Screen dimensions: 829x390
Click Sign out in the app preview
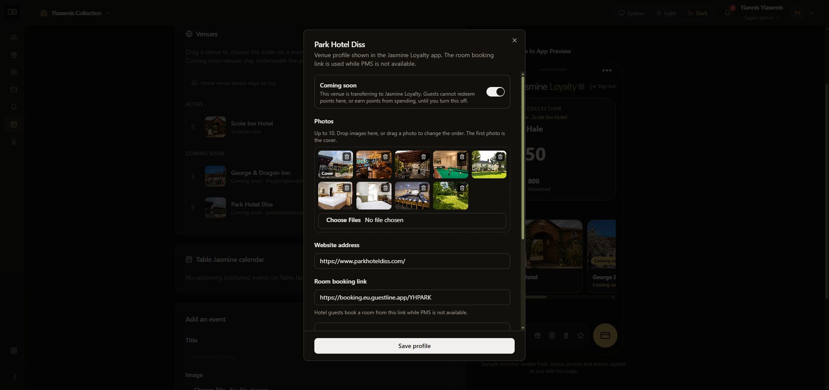coord(603,86)
